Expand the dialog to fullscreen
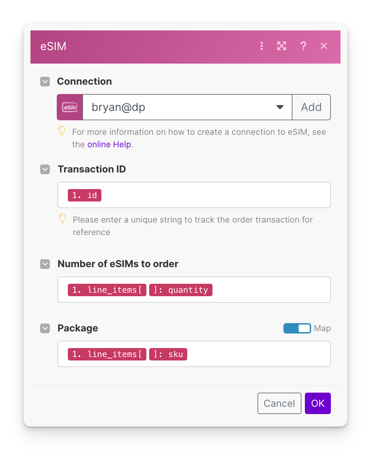Screen dimensions: 371x450 [x=282, y=46]
